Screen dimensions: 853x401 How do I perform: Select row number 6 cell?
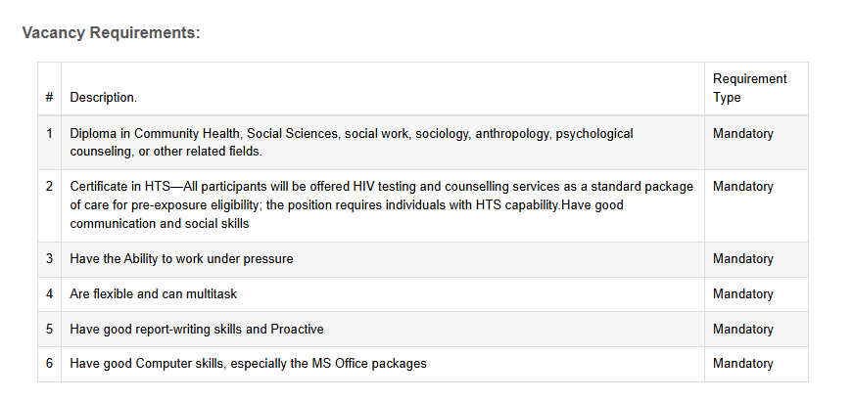[50, 364]
